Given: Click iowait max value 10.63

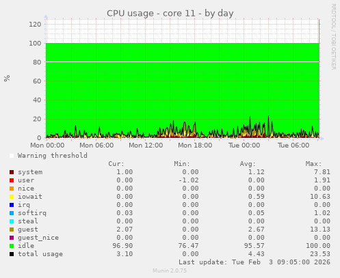Looking at the screenshot, I should coord(320,197).
